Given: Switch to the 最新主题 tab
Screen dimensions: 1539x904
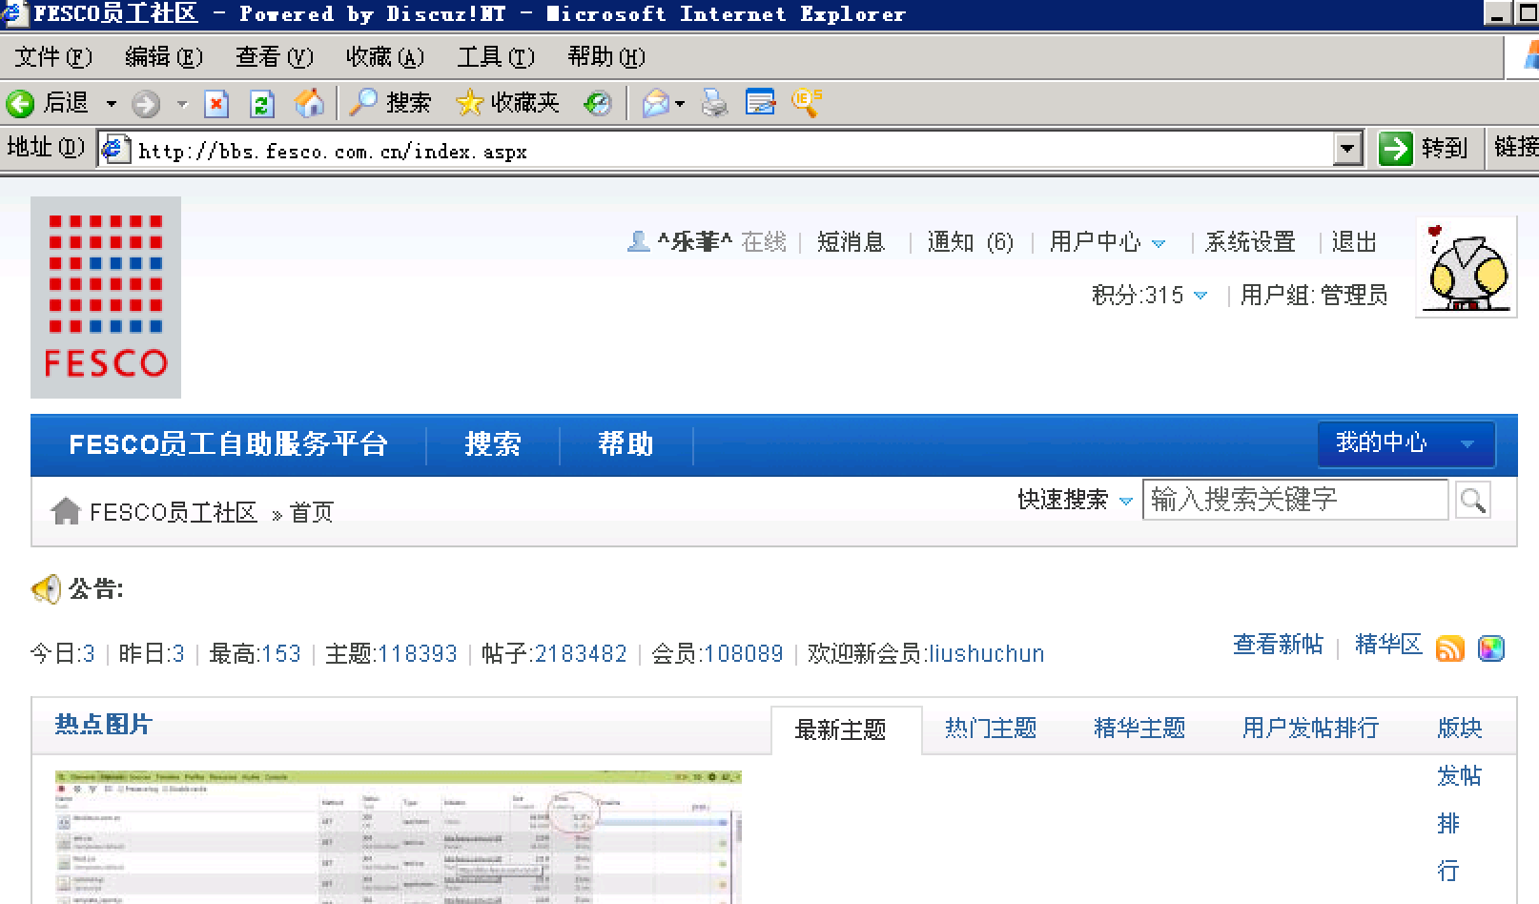Looking at the screenshot, I should coord(841,729).
